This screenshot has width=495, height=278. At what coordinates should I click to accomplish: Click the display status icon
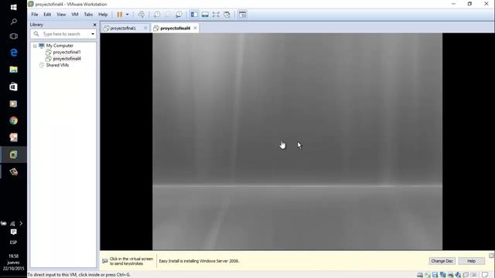coord(473,275)
